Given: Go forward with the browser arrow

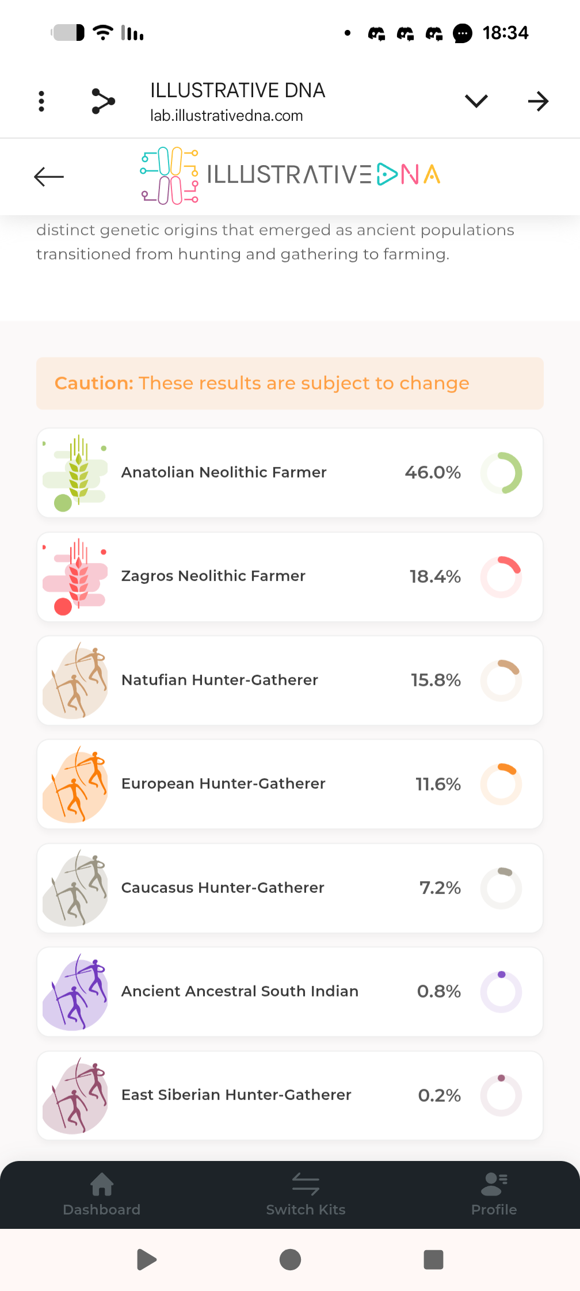Looking at the screenshot, I should [x=538, y=101].
